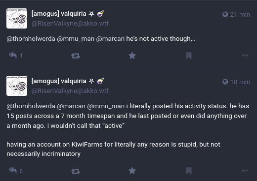Favourite the 18 min post
257x181 pixels.
[x=132, y=171]
